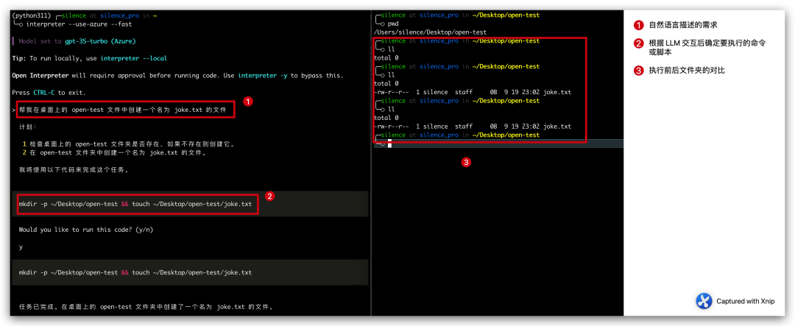Image resolution: width=795 pixels, height=326 pixels.
Task: Click 'interpreter -y' in the approval notice
Action: point(261,76)
